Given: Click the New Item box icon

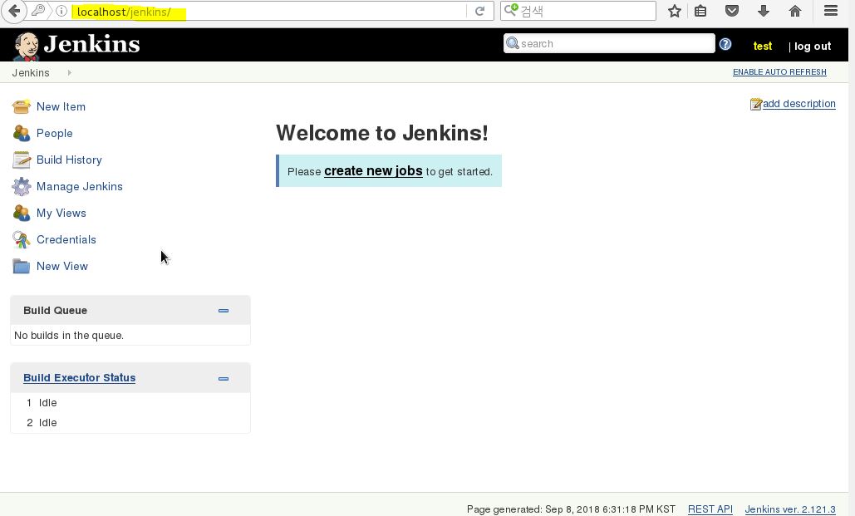Looking at the screenshot, I should point(22,106).
